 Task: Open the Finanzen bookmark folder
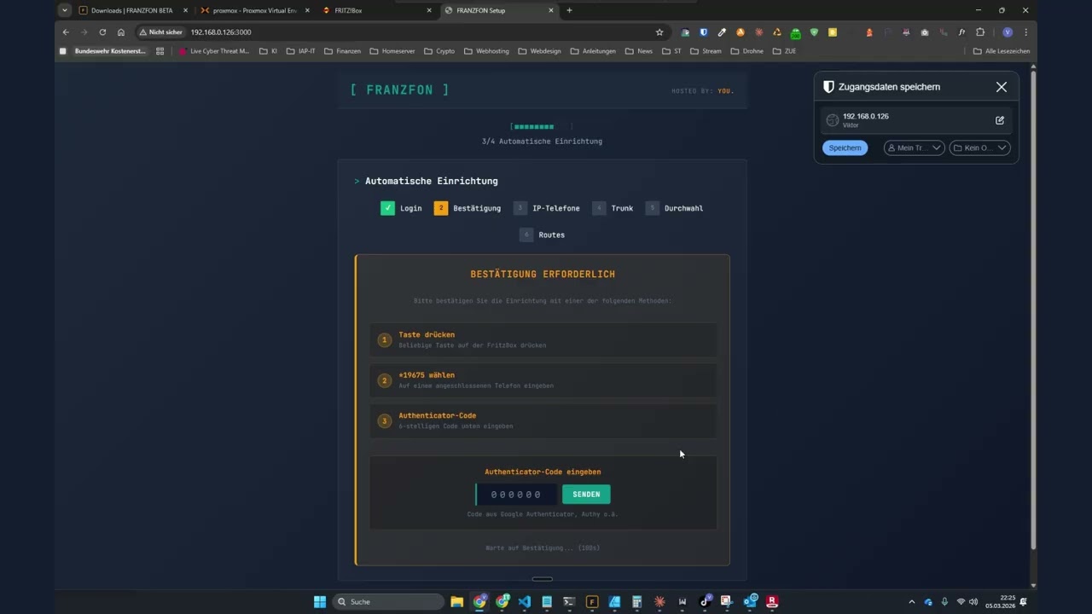click(x=342, y=51)
